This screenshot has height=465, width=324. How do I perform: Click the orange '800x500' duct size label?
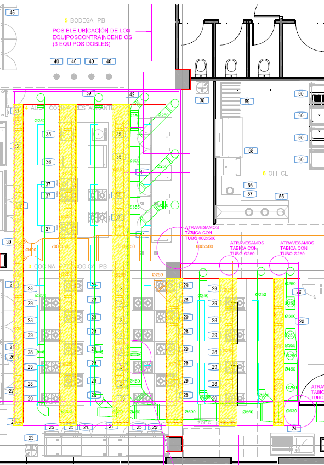point(204,246)
